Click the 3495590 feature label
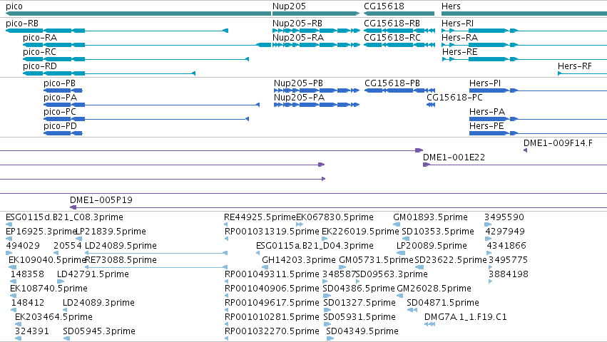This screenshot has width=607, height=342. click(x=504, y=217)
